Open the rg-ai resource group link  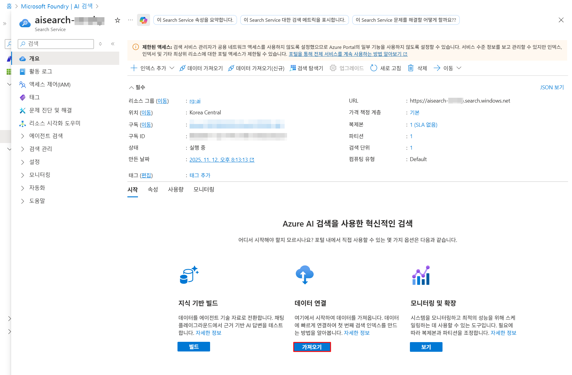tap(195, 101)
